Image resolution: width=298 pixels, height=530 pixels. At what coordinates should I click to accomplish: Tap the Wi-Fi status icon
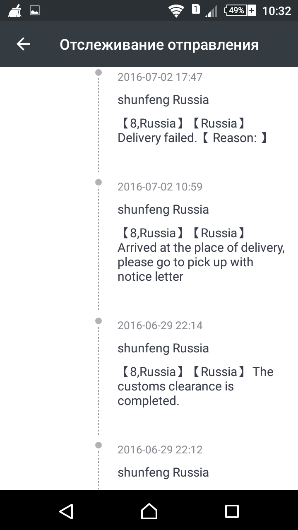[x=177, y=11]
